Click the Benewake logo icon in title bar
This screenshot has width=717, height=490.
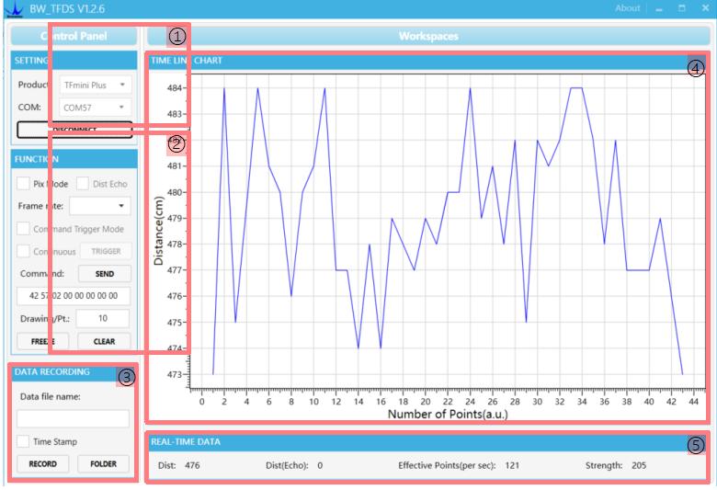click(14, 8)
